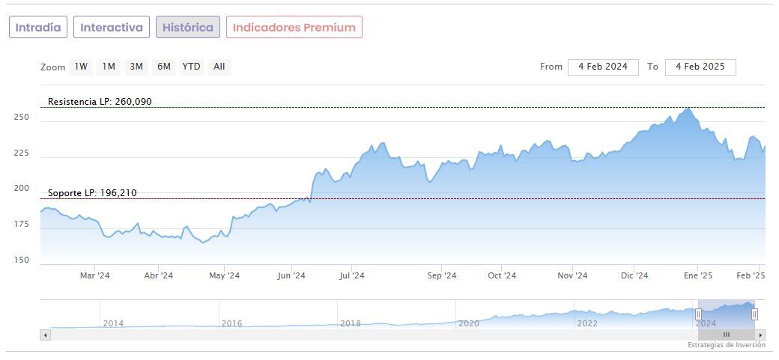This screenshot has width=779, height=360.
Task: Open the Interactiva chart tab
Action: (112, 28)
